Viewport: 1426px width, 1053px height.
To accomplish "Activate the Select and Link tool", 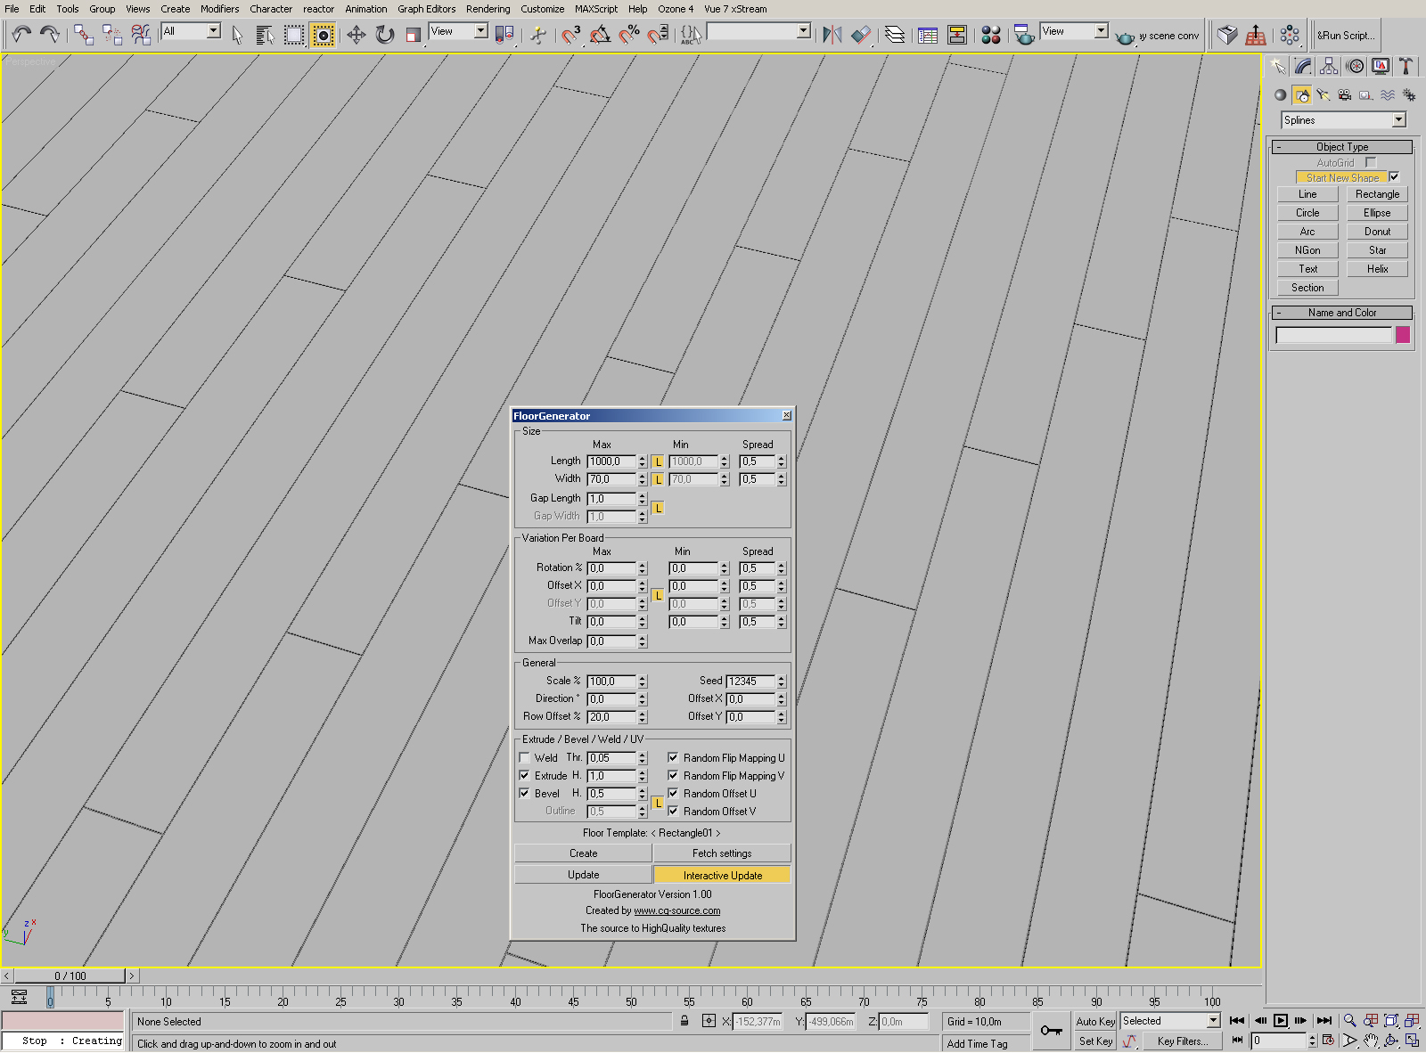I will pos(84,35).
